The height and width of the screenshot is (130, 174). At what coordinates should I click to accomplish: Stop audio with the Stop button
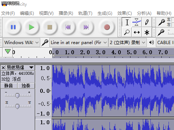pos(50,27)
